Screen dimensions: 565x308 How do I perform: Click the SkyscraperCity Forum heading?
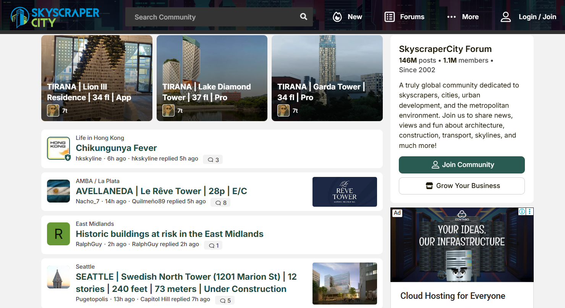445,49
